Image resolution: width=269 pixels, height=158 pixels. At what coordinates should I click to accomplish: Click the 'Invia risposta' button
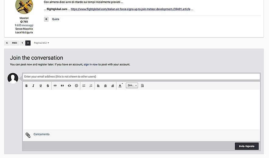click(246, 146)
